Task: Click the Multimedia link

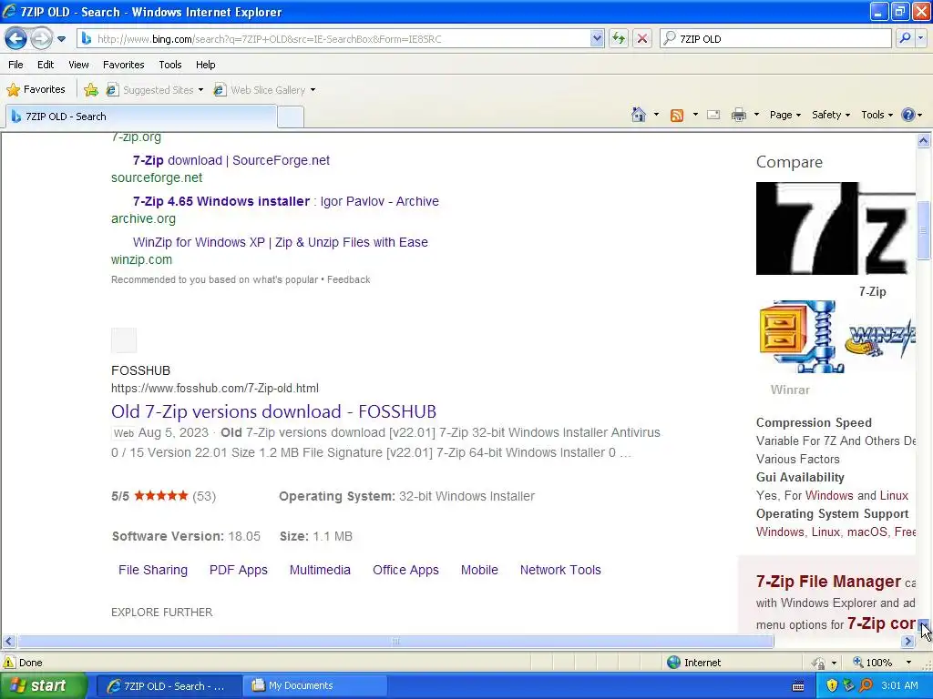Action: click(x=320, y=570)
